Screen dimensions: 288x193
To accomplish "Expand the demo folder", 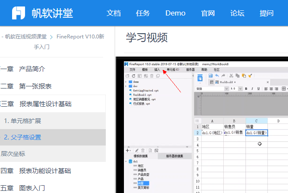I will click(x=126, y=82).
